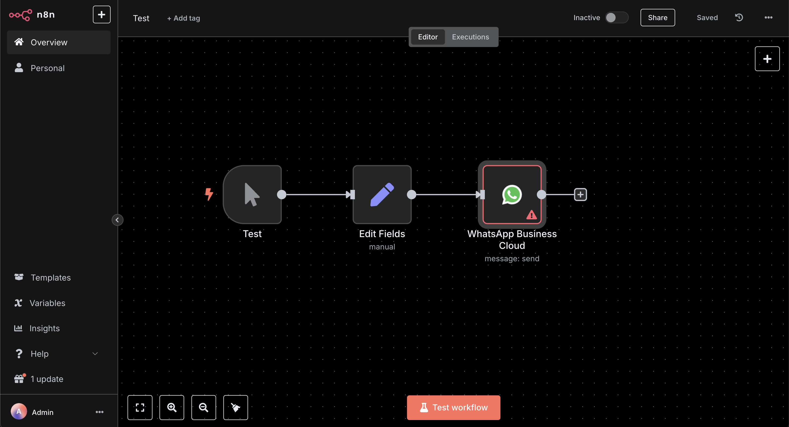Viewport: 789px width, 427px height.
Task: Click the Edit Fields node label
Action: click(382, 234)
